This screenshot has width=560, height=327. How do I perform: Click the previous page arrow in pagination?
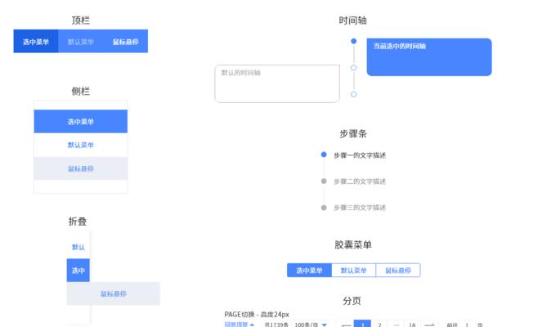point(345,325)
